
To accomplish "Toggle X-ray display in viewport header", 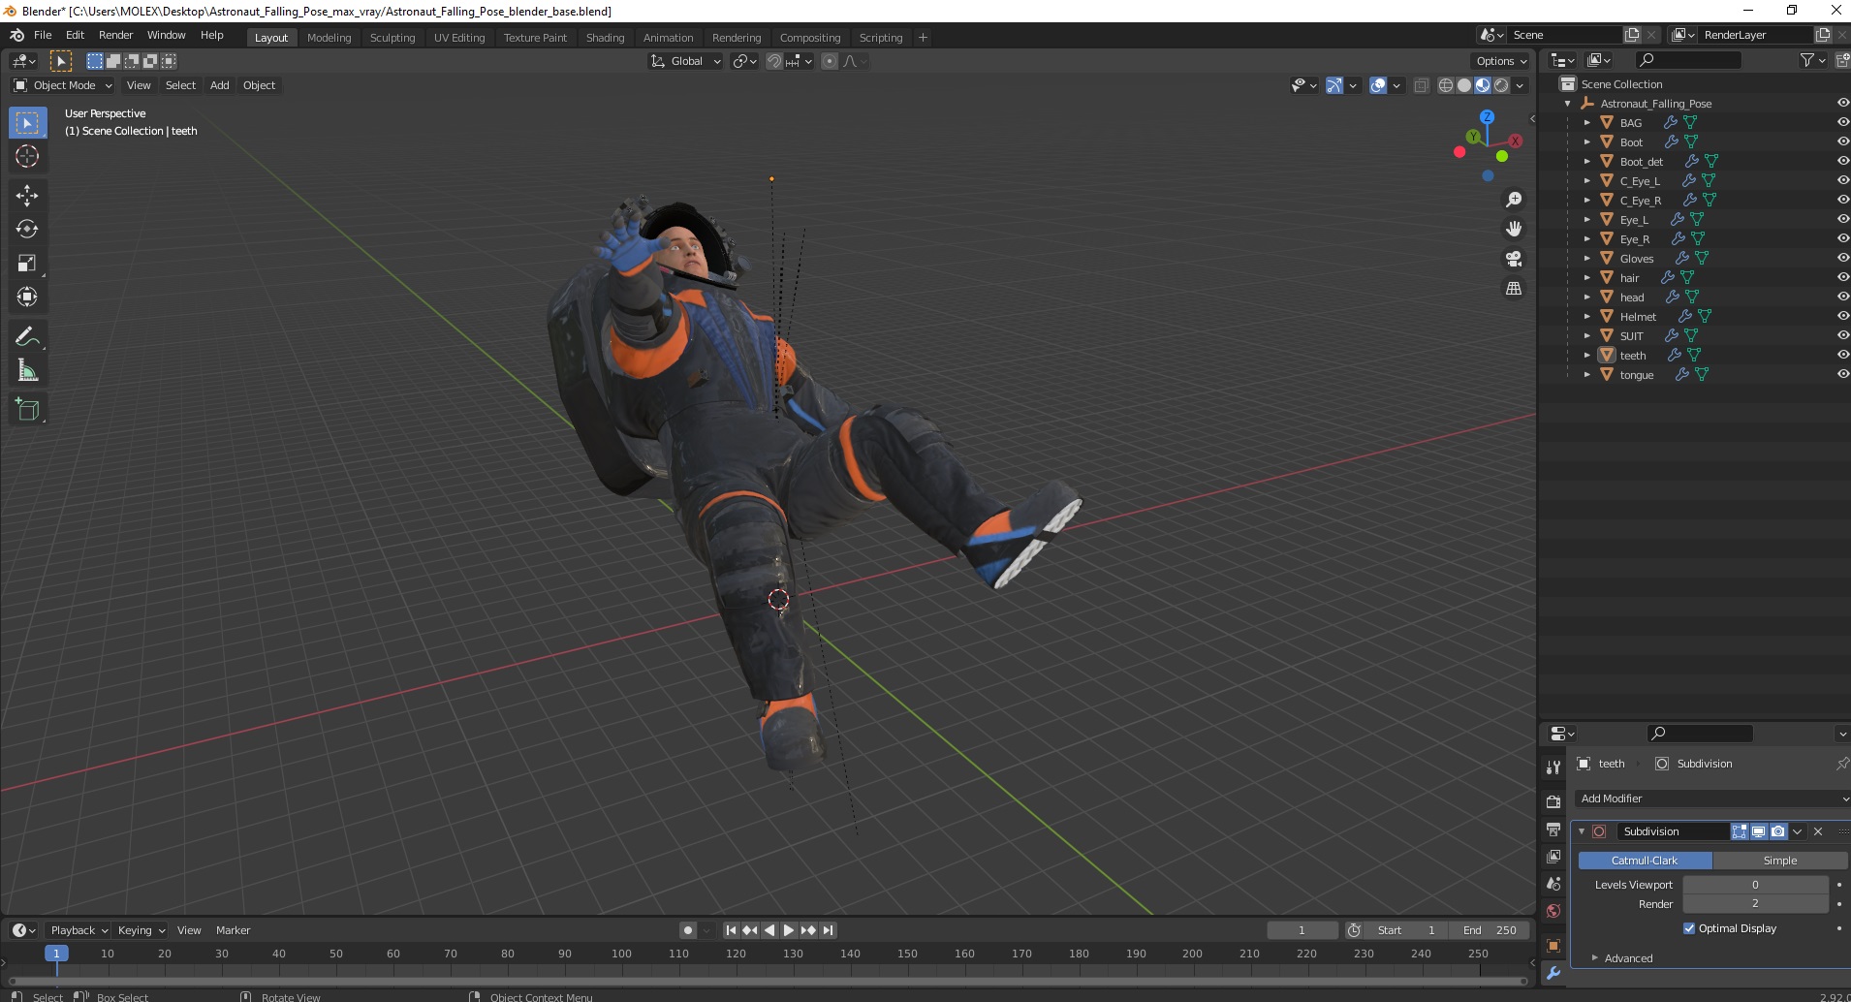I will click(1421, 85).
